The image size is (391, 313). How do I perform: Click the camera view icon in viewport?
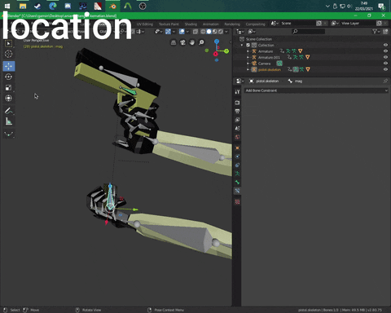click(182, 42)
